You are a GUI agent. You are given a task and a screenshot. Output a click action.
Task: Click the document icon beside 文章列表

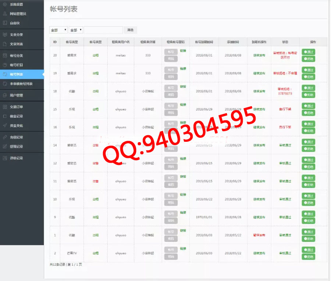5,44
